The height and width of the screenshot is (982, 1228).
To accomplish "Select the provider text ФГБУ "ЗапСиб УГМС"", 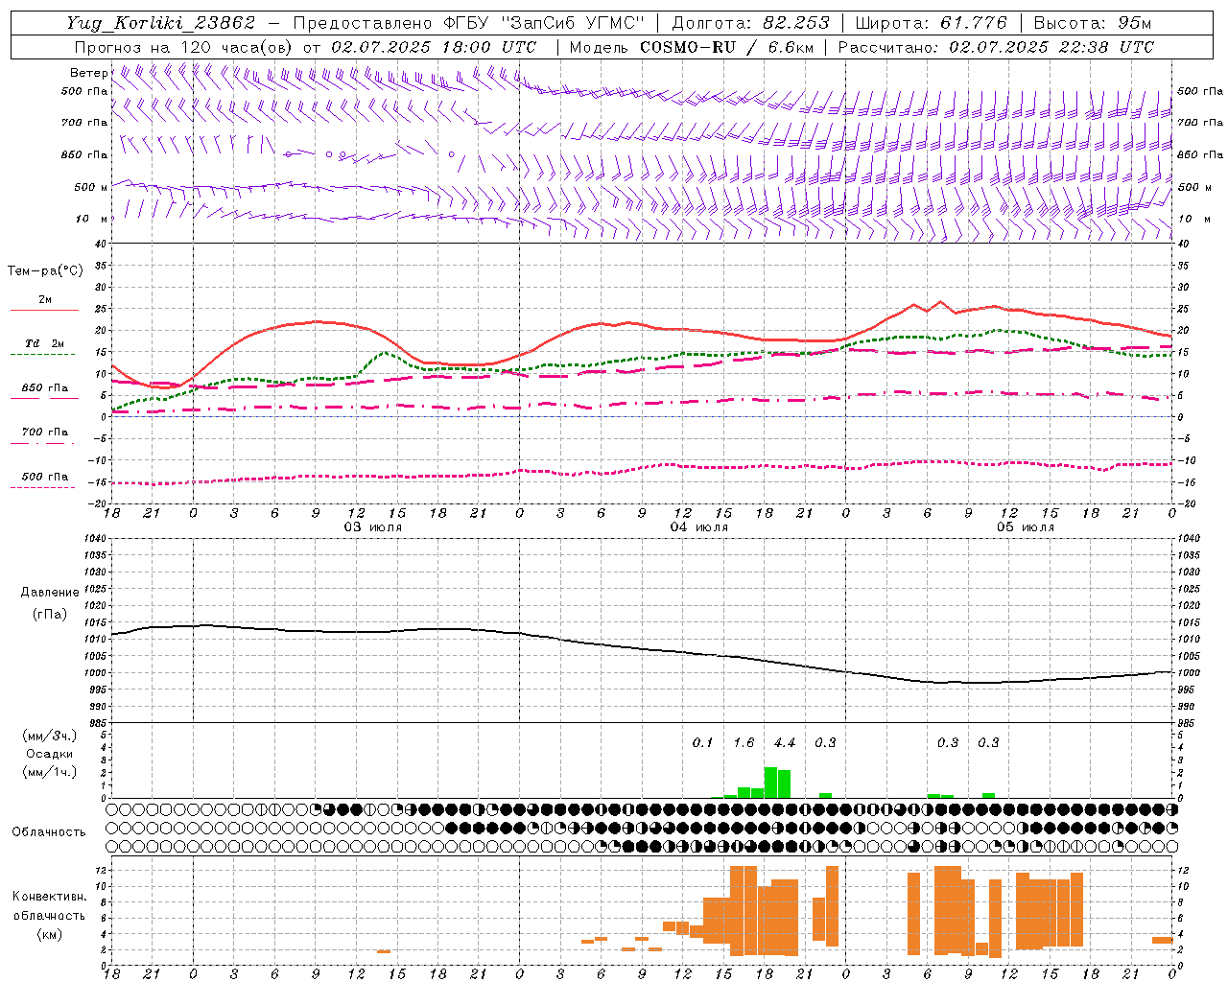I will (546, 23).
